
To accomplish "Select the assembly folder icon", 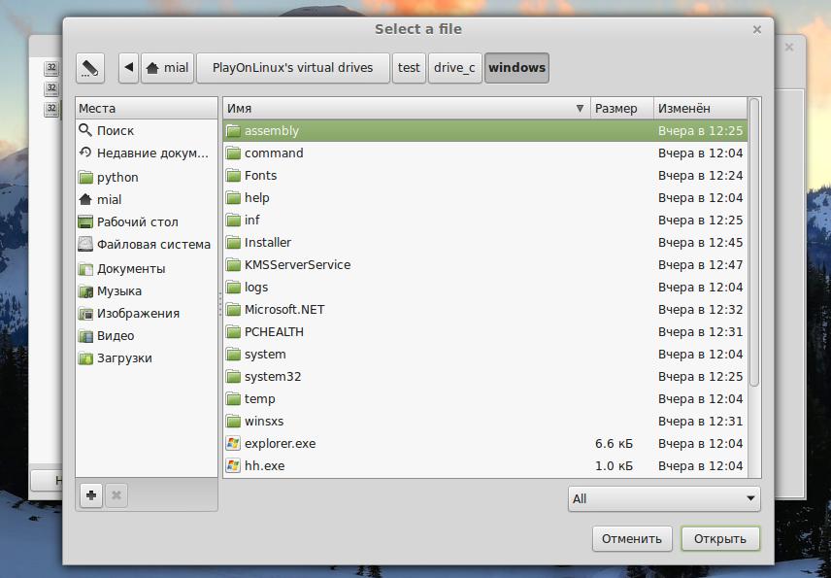I will click(233, 130).
